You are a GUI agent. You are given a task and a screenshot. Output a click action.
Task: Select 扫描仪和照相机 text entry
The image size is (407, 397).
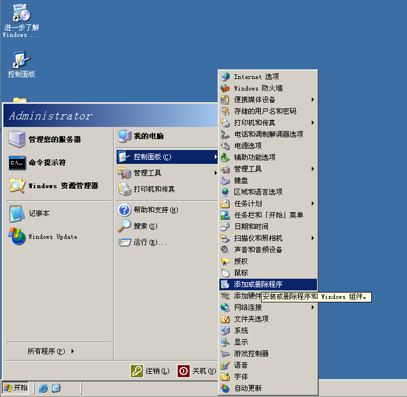coord(258,238)
